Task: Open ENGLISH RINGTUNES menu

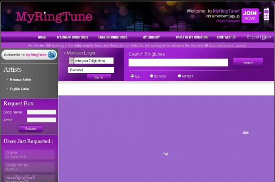Action: click(x=113, y=37)
